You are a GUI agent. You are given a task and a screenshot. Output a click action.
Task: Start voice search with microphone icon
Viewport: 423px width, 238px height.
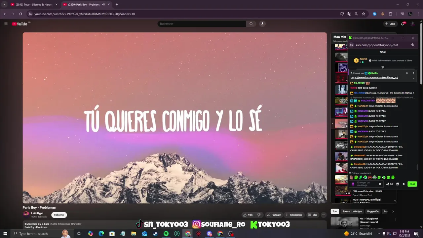click(262, 24)
